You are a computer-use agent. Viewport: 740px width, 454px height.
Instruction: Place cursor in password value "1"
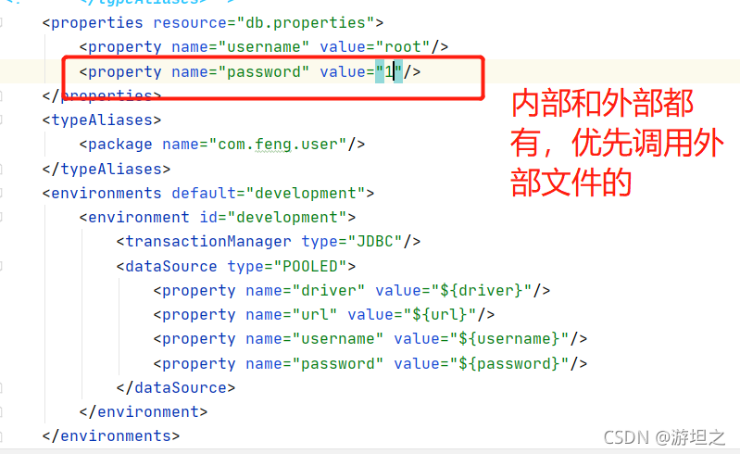point(389,71)
